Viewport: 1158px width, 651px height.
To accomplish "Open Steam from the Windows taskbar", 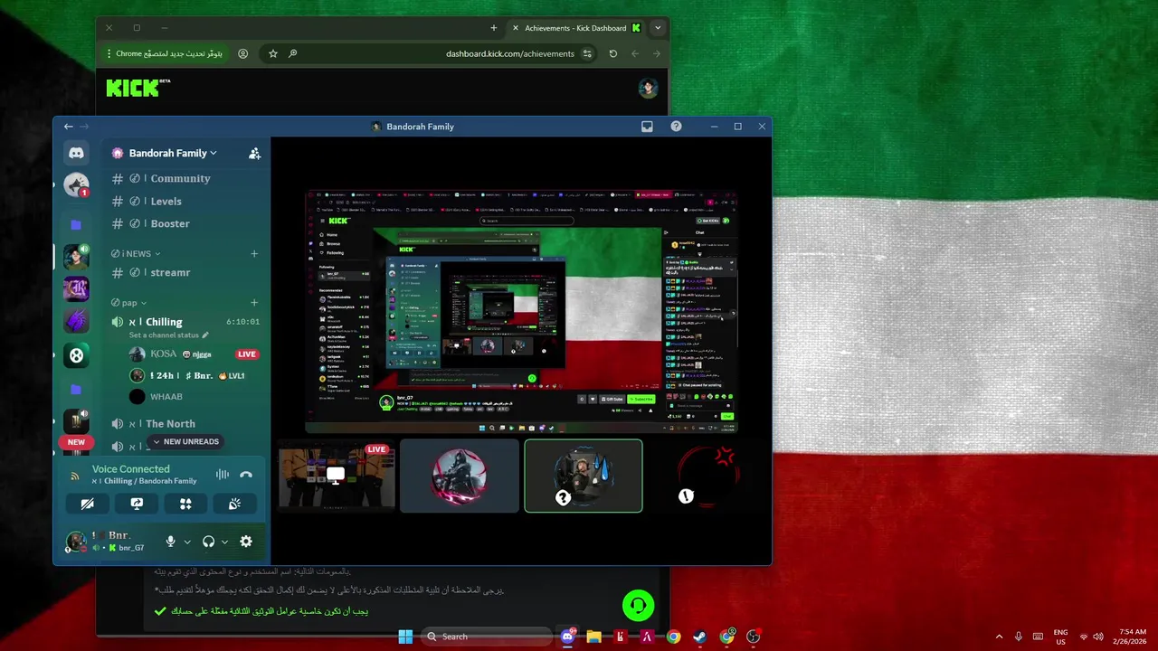I will [700, 637].
